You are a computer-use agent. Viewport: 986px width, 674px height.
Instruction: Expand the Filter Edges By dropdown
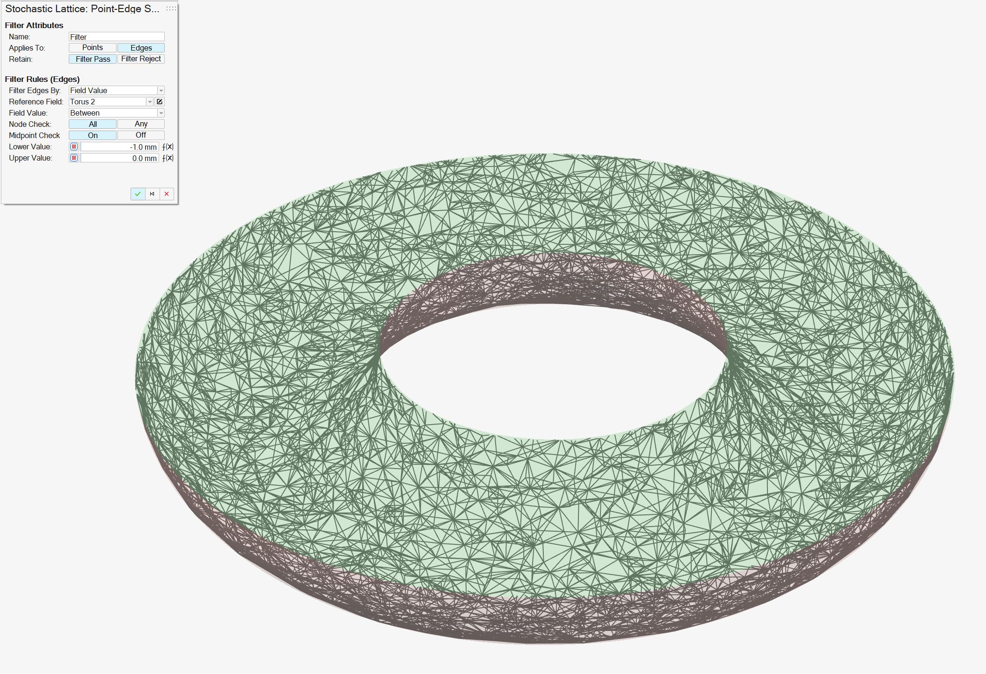(161, 90)
